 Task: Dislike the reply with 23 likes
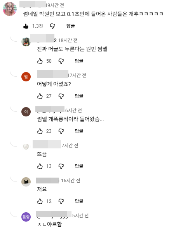pos(61,131)
